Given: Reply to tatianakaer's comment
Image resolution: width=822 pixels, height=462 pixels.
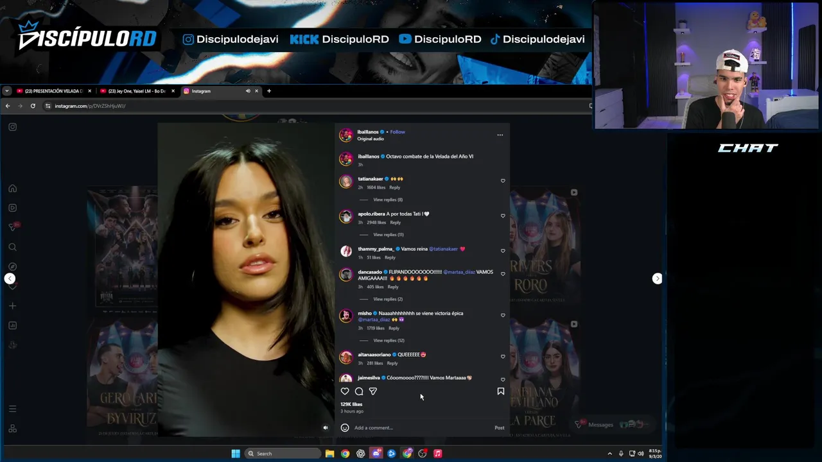Looking at the screenshot, I should (394, 187).
